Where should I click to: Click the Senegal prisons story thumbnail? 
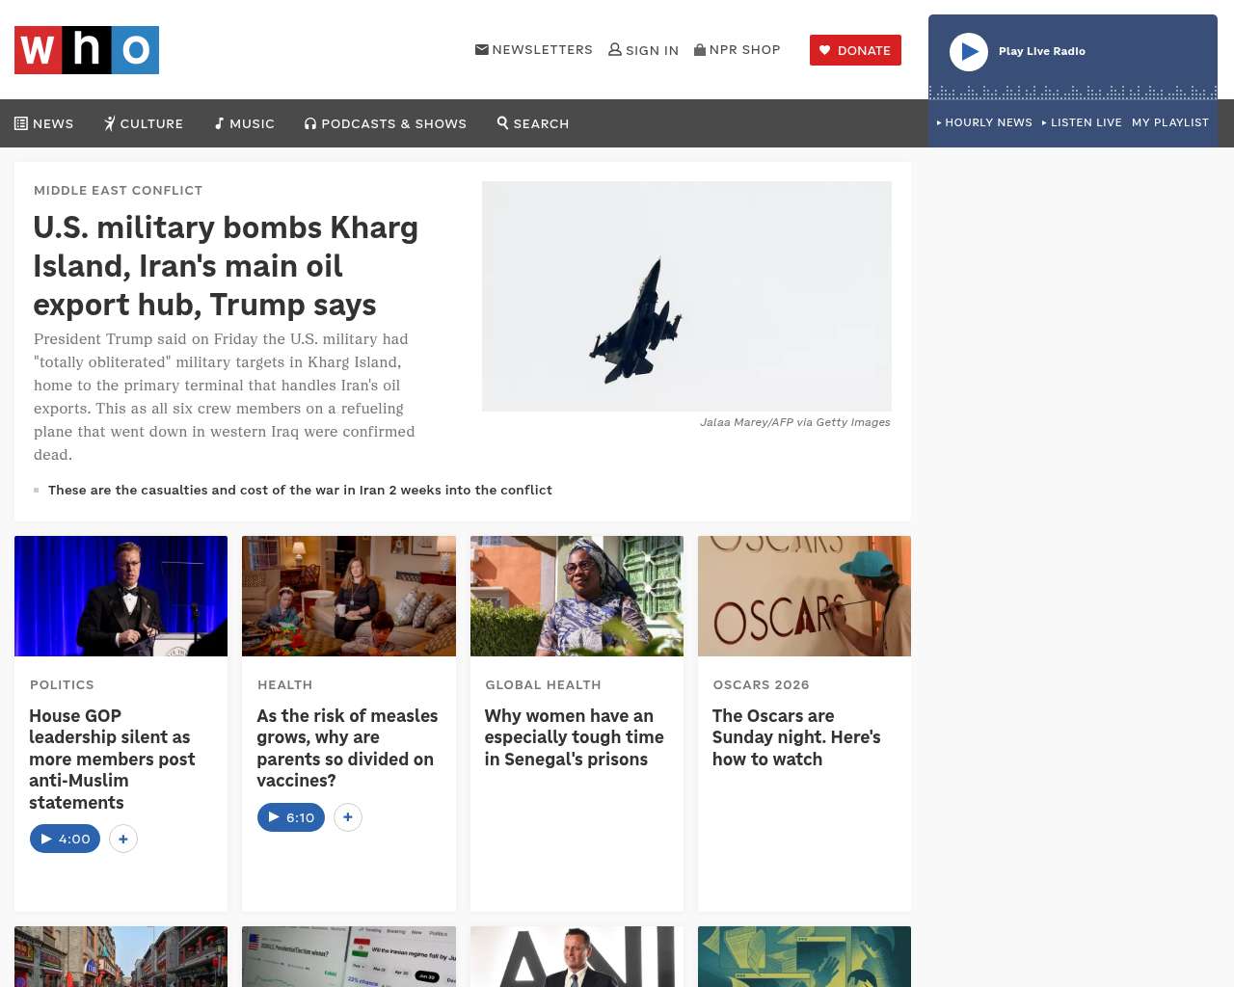tap(577, 596)
